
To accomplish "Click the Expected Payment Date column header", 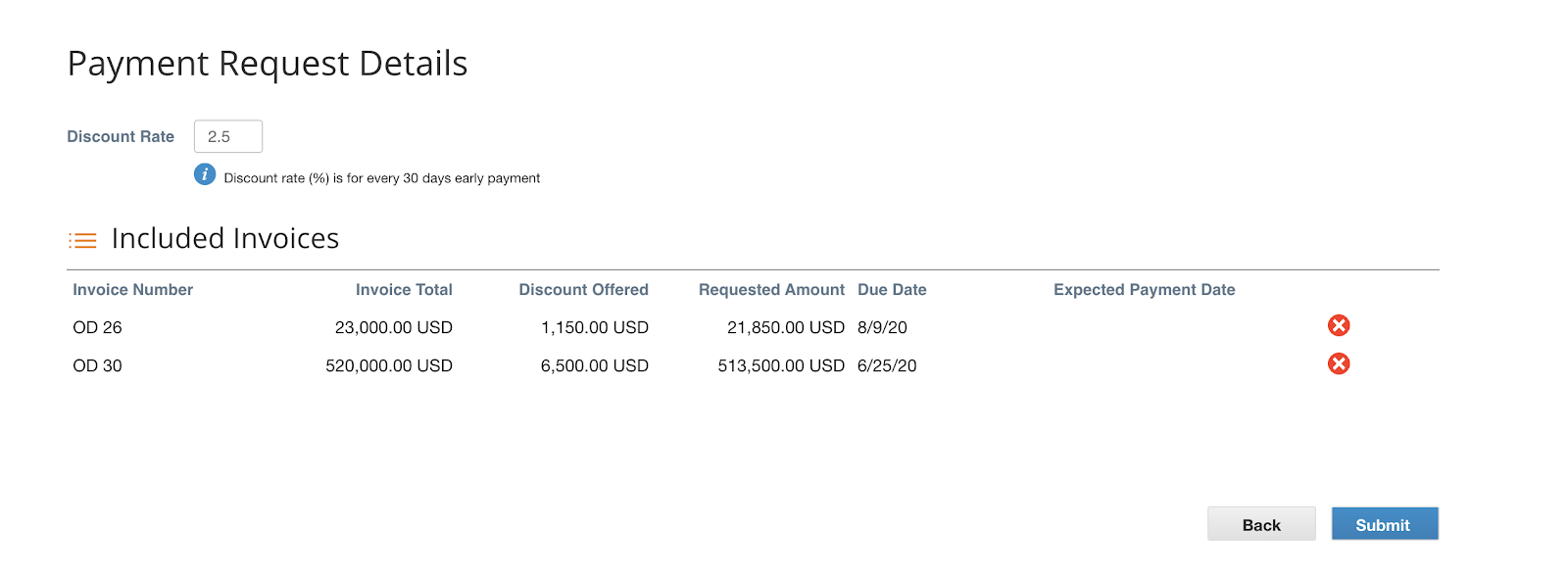I will point(1144,290).
